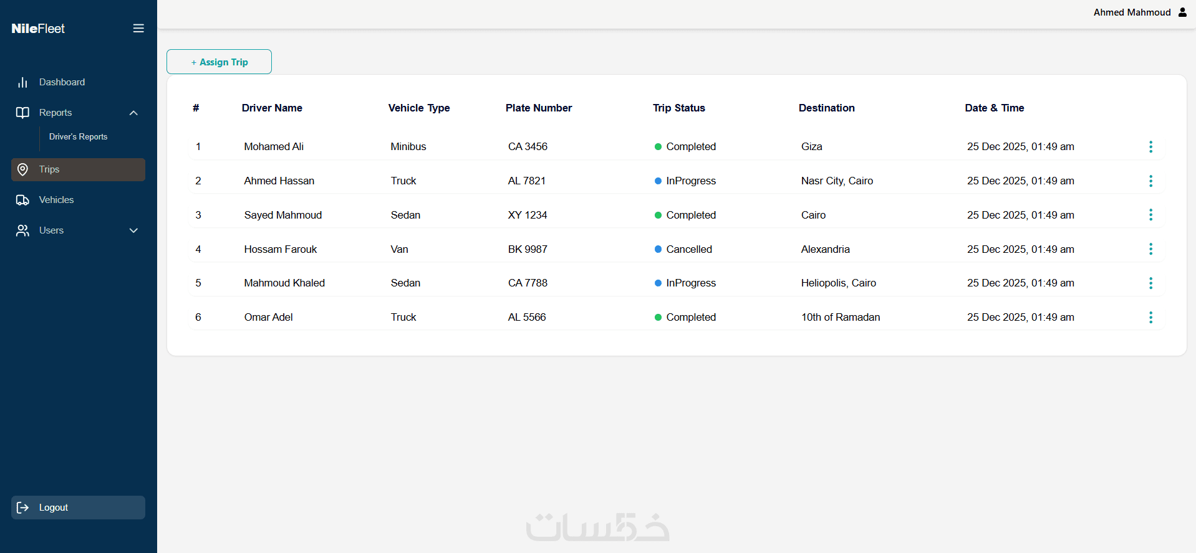
Task: Open kebab menu for Omar Adel's trip
Action: point(1150,318)
